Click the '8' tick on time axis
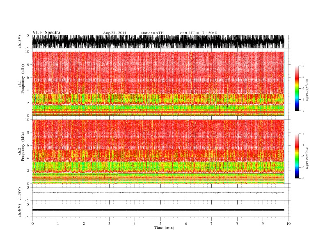Image resolution: width=325 pixels, height=251 pixels. tap(237, 224)
